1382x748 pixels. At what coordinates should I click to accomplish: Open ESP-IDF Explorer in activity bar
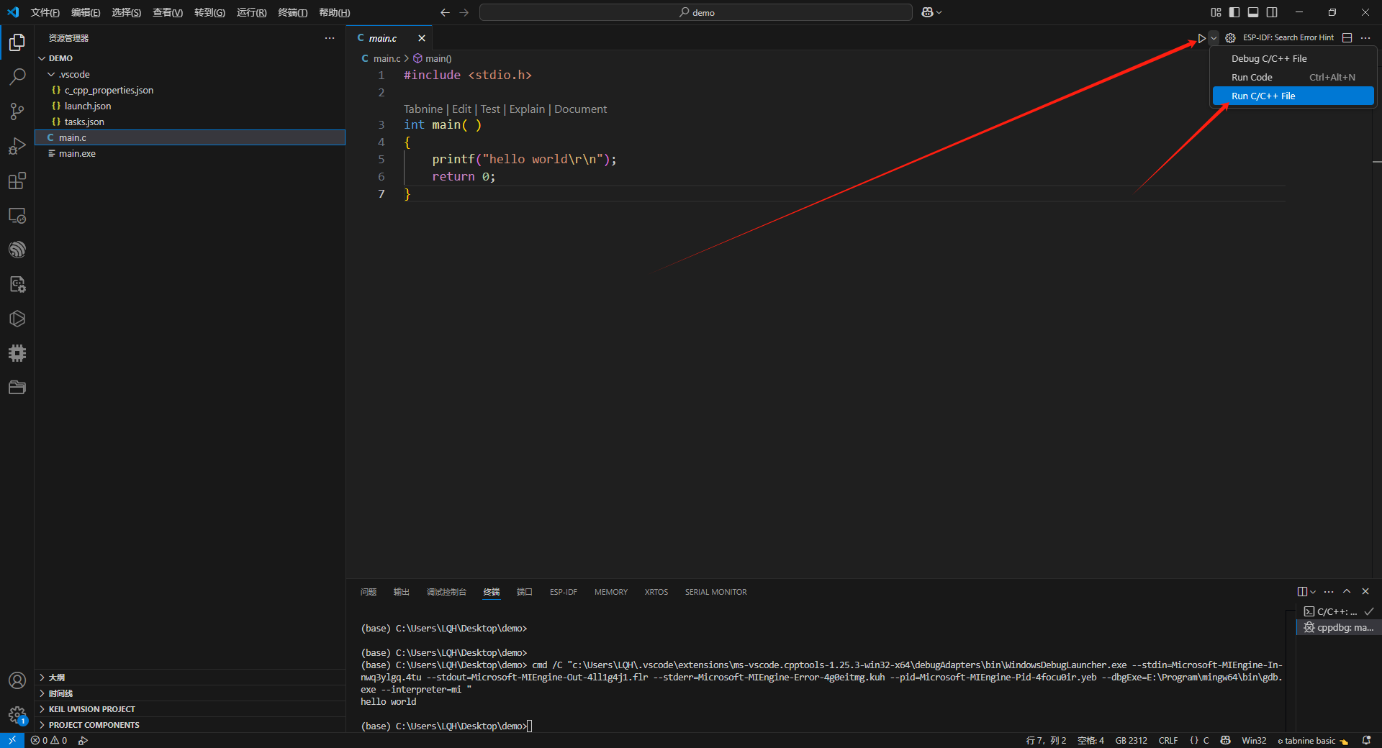[x=17, y=250]
